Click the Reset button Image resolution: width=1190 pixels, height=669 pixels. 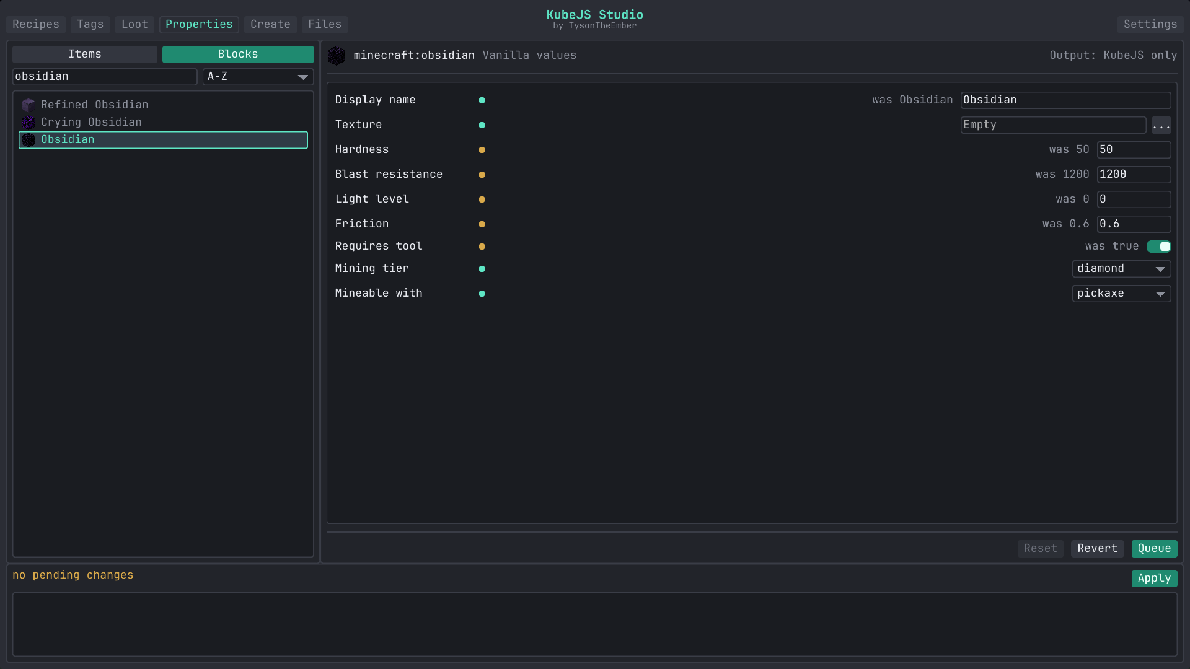click(1041, 549)
